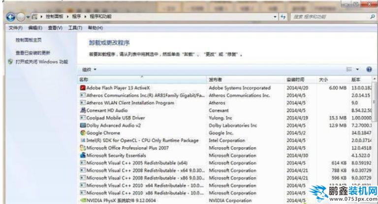Click the list scrollbar up arrow
The width and height of the screenshot is (378, 204).
pos(375,79)
